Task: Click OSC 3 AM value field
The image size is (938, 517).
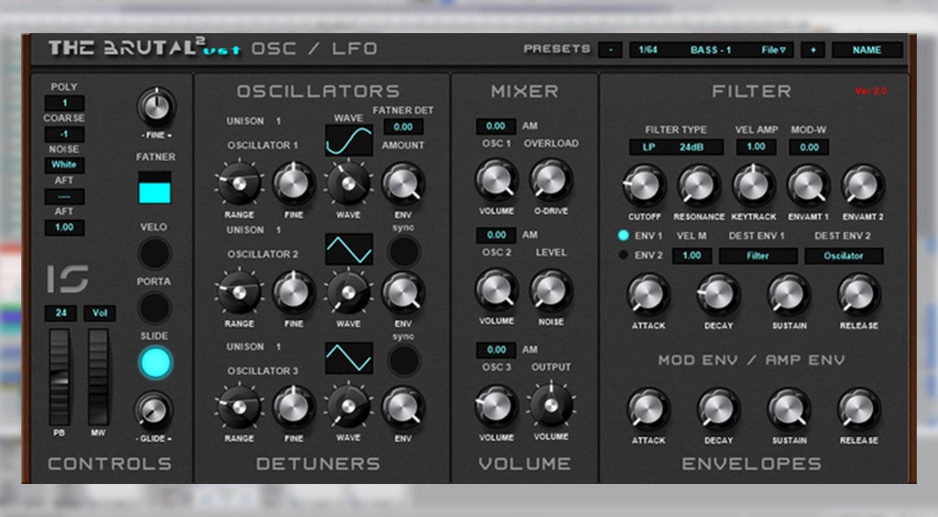Action: [x=496, y=350]
